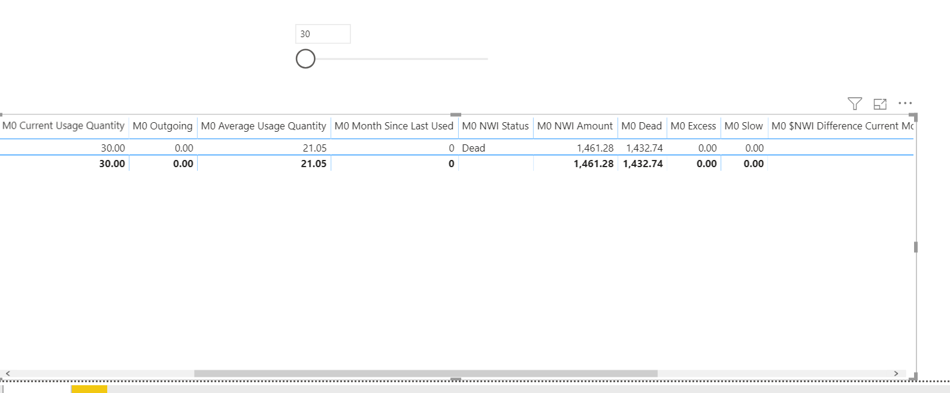This screenshot has height=393, width=950.
Task: Click the scroll left arrow
Action: tap(8, 373)
